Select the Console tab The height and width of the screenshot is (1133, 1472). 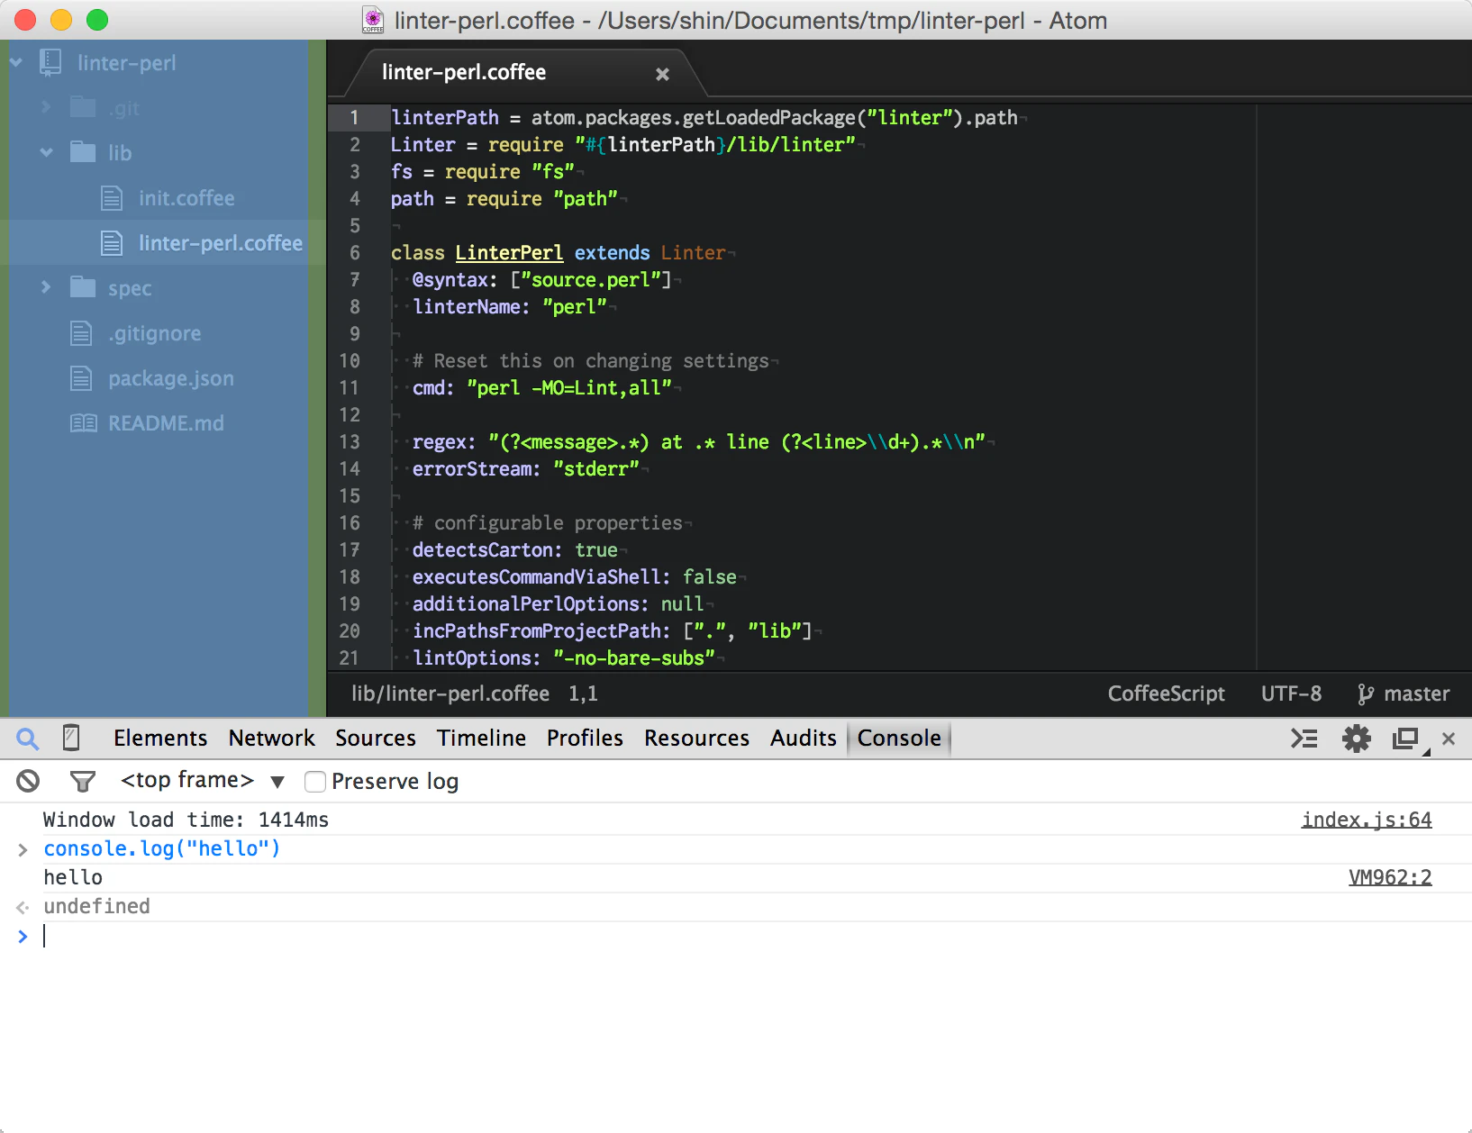tap(899, 739)
